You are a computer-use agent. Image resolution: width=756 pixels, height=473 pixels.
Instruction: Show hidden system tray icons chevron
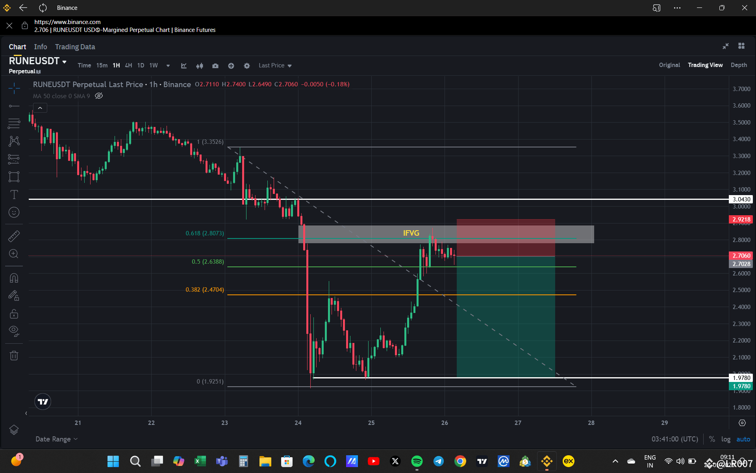[x=615, y=461]
